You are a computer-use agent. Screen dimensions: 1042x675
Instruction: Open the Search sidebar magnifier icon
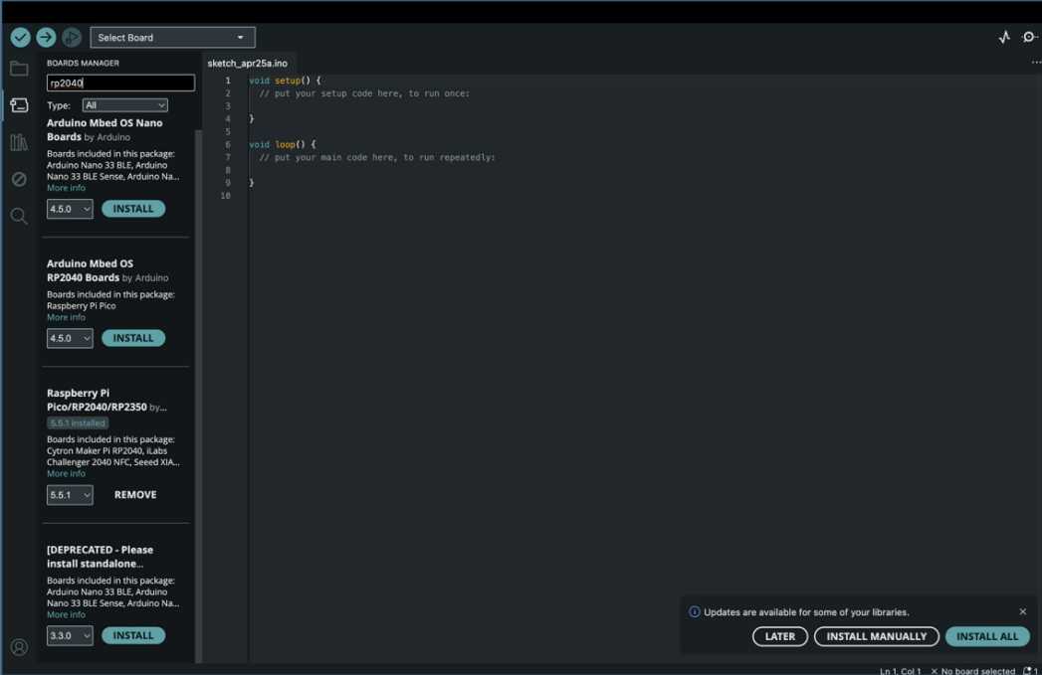(19, 216)
